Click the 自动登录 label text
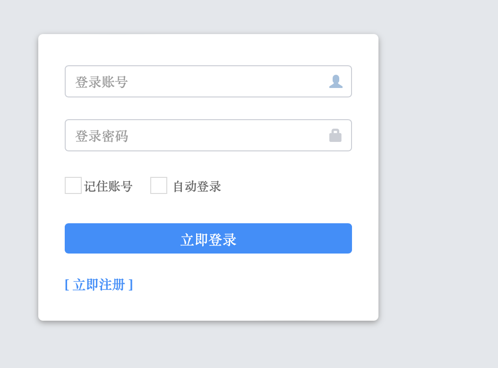Image resolution: width=498 pixels, height=368 pixels. click(197, 186)
